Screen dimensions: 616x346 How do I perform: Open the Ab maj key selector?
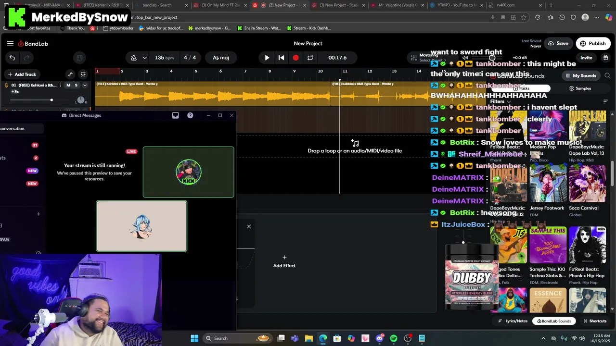point(221,58)
